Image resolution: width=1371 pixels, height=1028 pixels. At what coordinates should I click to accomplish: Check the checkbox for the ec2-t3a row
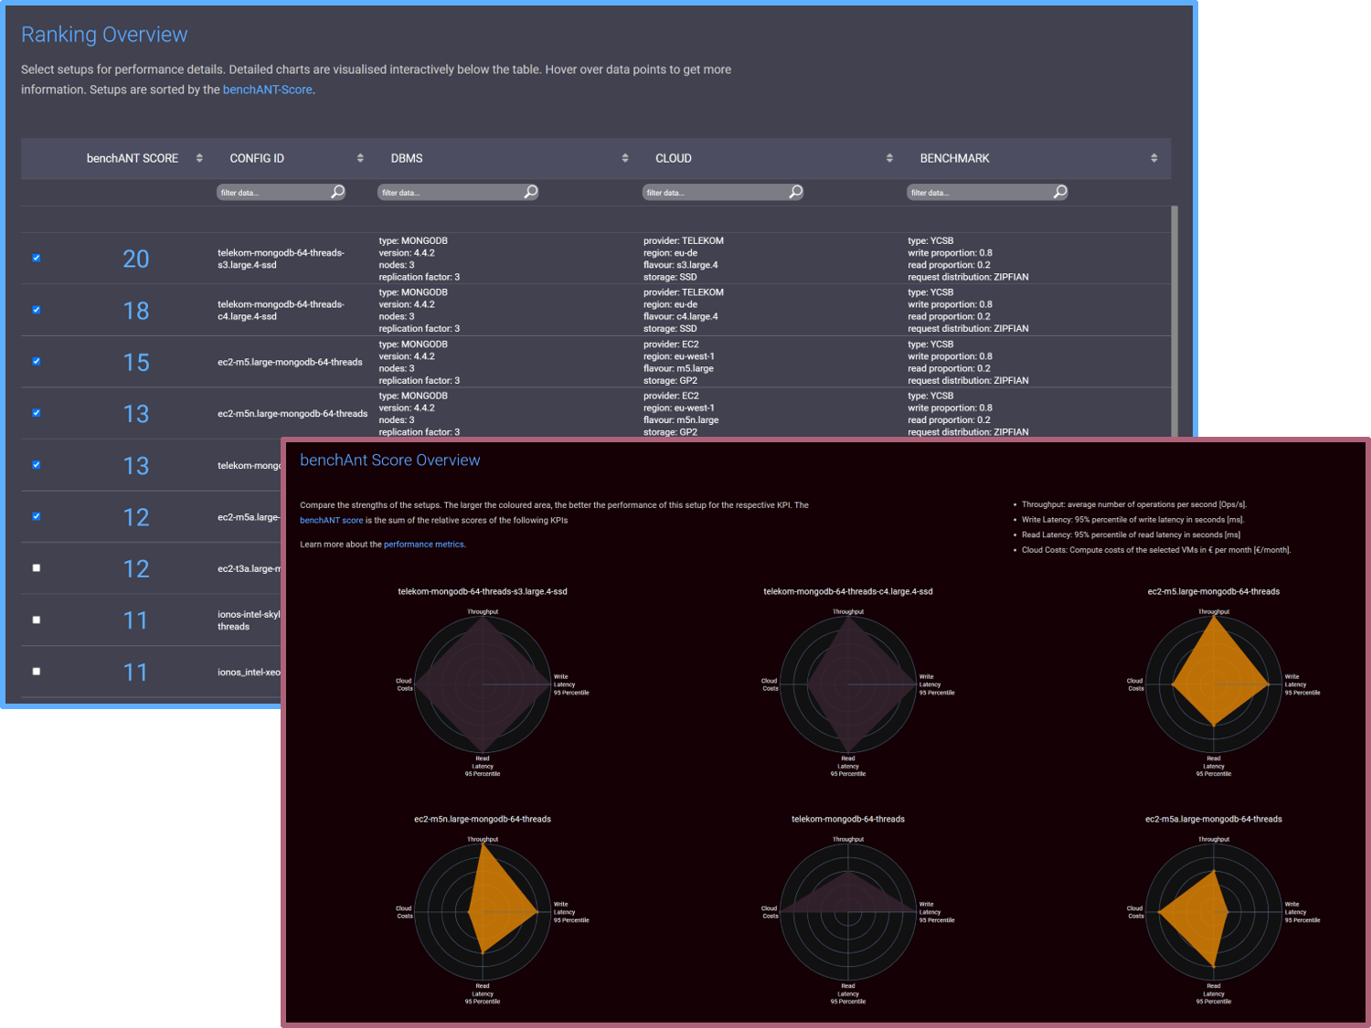36,567
